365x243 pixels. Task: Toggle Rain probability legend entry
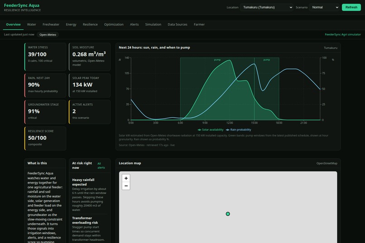tap(238, 130)
